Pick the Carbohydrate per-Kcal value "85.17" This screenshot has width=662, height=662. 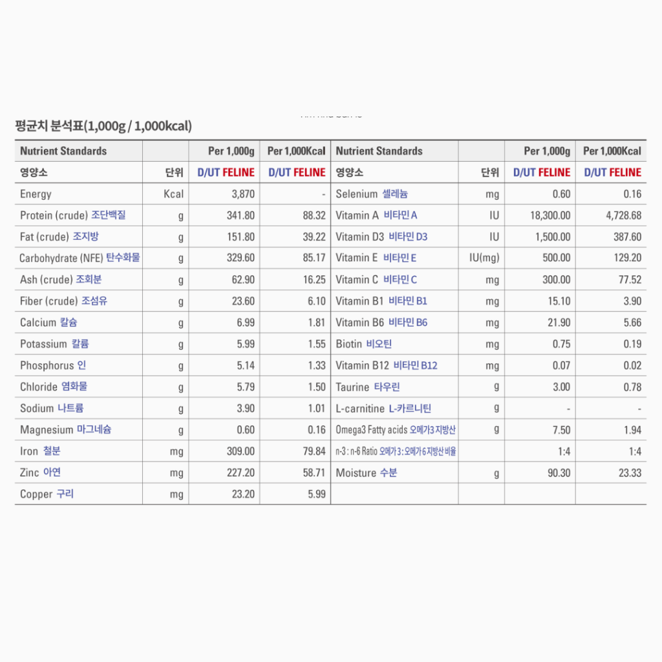(314, 258)
